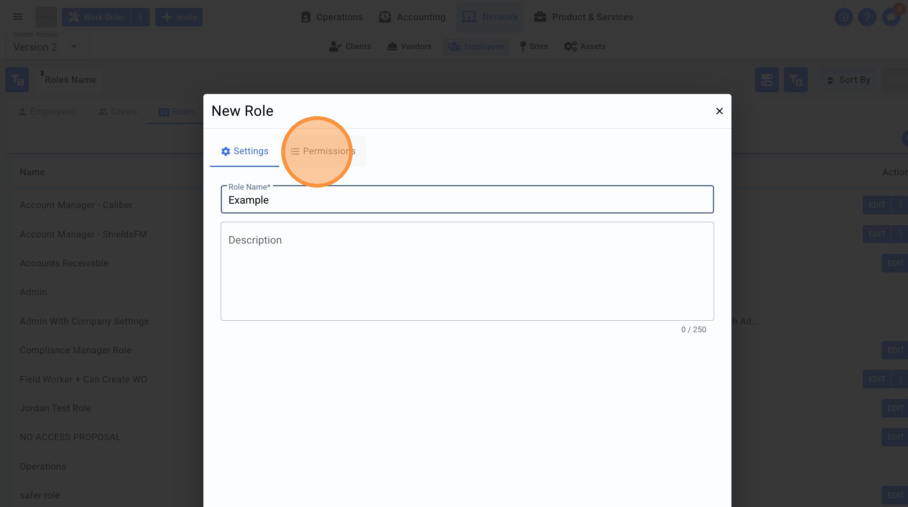This screenshot has width=908, height=507.
Task: Switch to the Permissions tab
Action: pyautogui.click(x=323, y=151)
